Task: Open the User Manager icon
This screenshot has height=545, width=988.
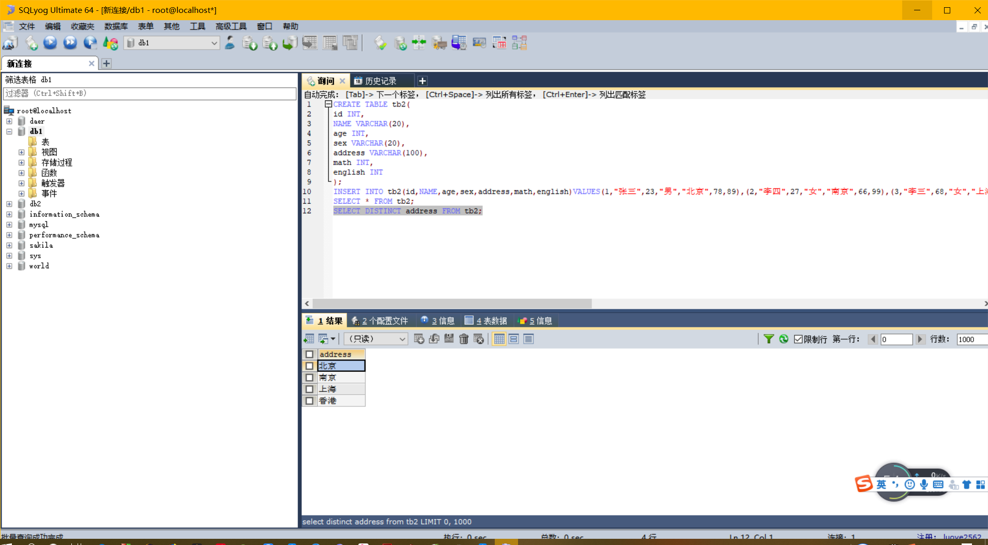Action: (x=230, y=43)
